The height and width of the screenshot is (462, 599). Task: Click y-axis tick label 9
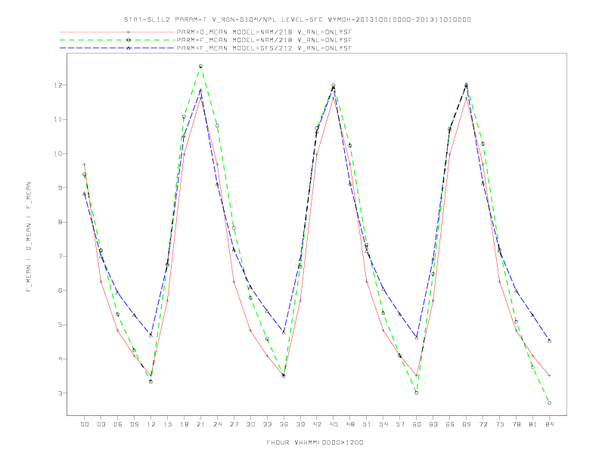61,187
